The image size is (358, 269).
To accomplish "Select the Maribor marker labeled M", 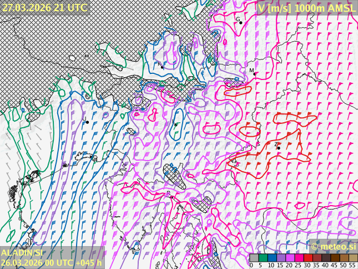I will click(x=255, y=73).
